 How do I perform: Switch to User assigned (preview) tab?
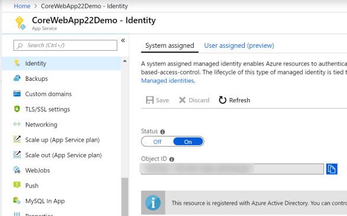click(239, 45)
